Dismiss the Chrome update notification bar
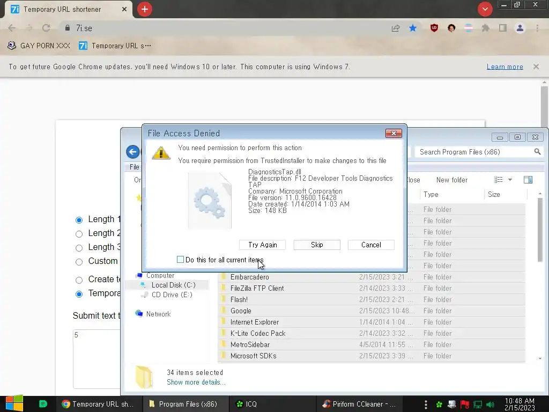 point(536,67)
